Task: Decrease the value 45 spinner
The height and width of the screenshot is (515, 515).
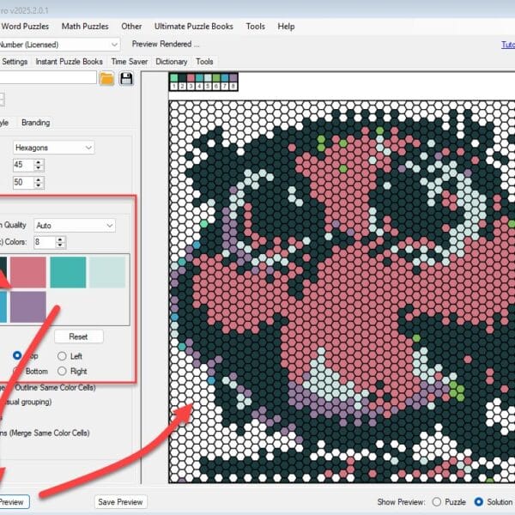Action: (x=39, y=168)
